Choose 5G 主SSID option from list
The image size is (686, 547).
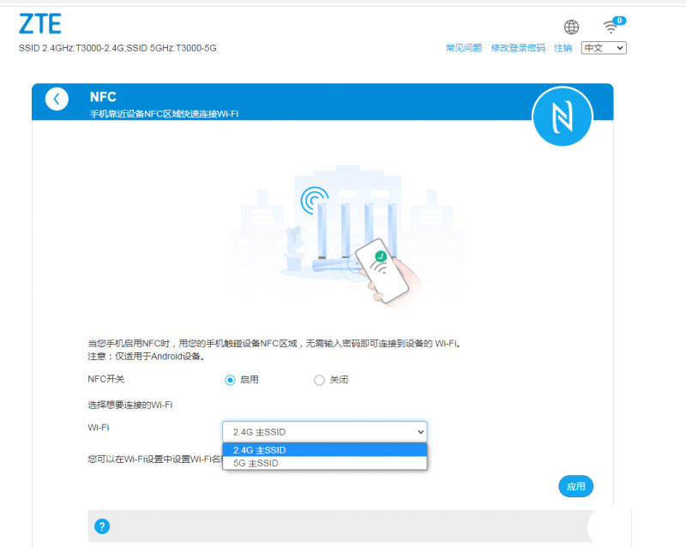coord(325,463)
